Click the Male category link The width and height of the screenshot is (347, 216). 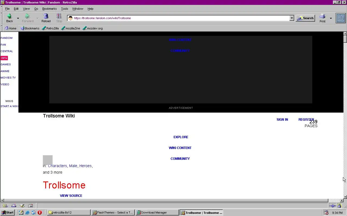73,166
